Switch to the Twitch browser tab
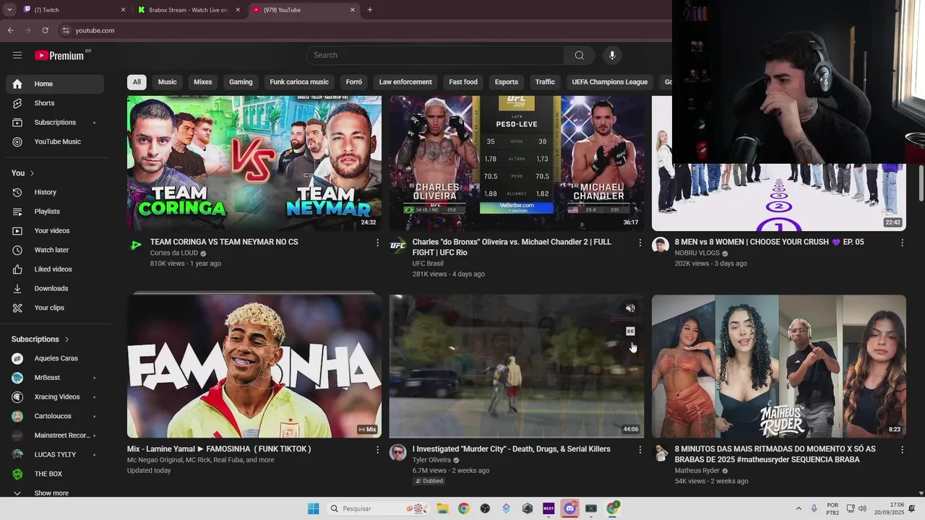 (72, 10)
